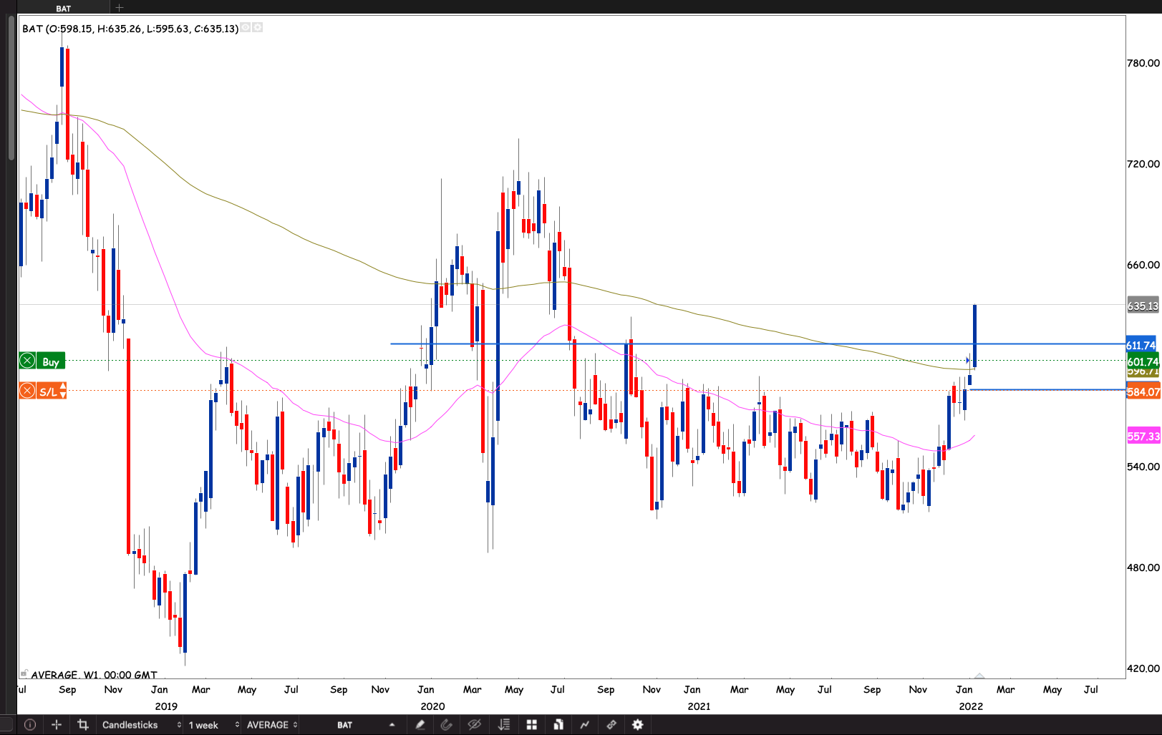Open the settings gear in bottom toolbar
The width and height of the screenshot is (1162, 735).
[x=638, y=725]
